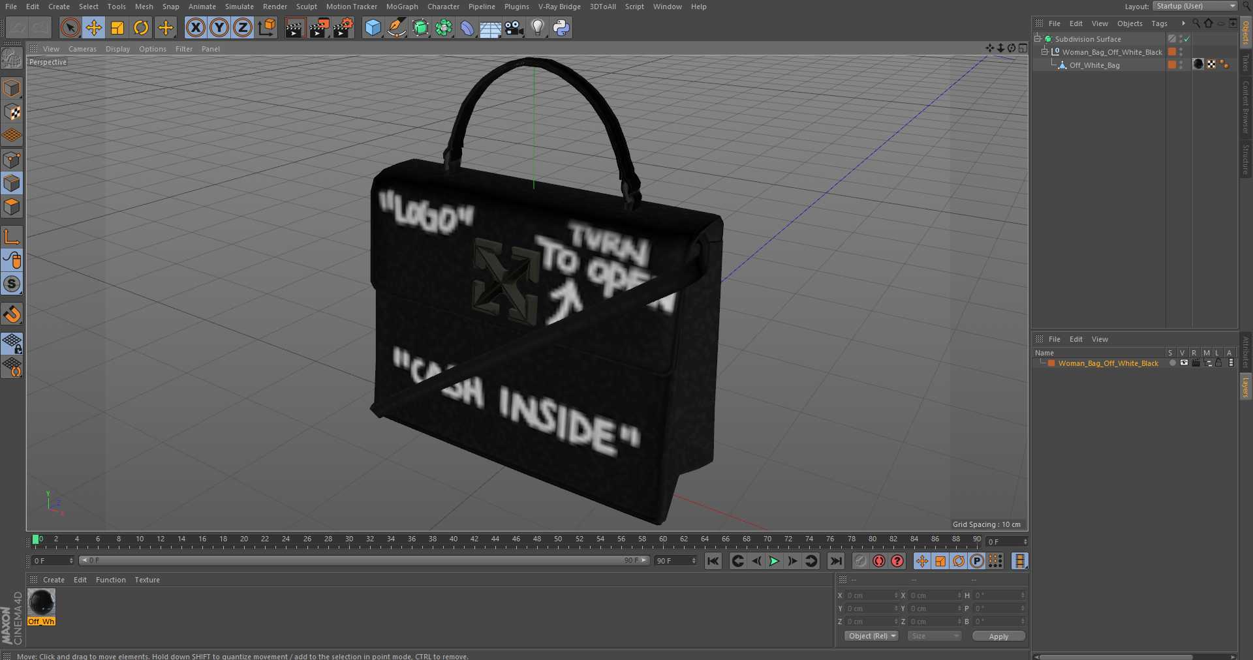Open Edit Render Settings icon
Image resolution: width=1253 pixels, height=660 pixels.
(x=343, y=27)
